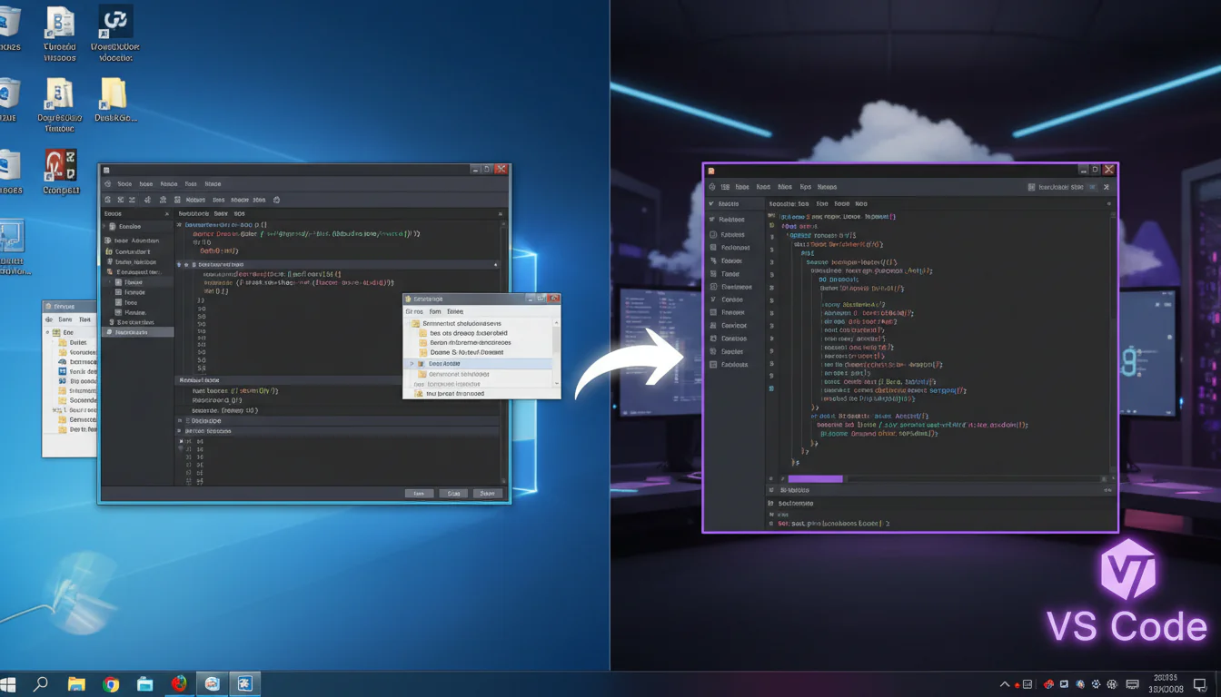Toggle the split-view control on the editor toolbar
Viewport: 1221px width, 697px height.
(1107, 203)
